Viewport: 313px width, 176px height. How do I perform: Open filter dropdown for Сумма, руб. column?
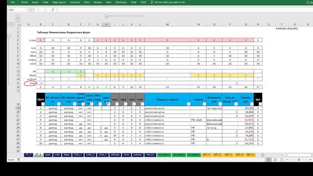[252, 104]
